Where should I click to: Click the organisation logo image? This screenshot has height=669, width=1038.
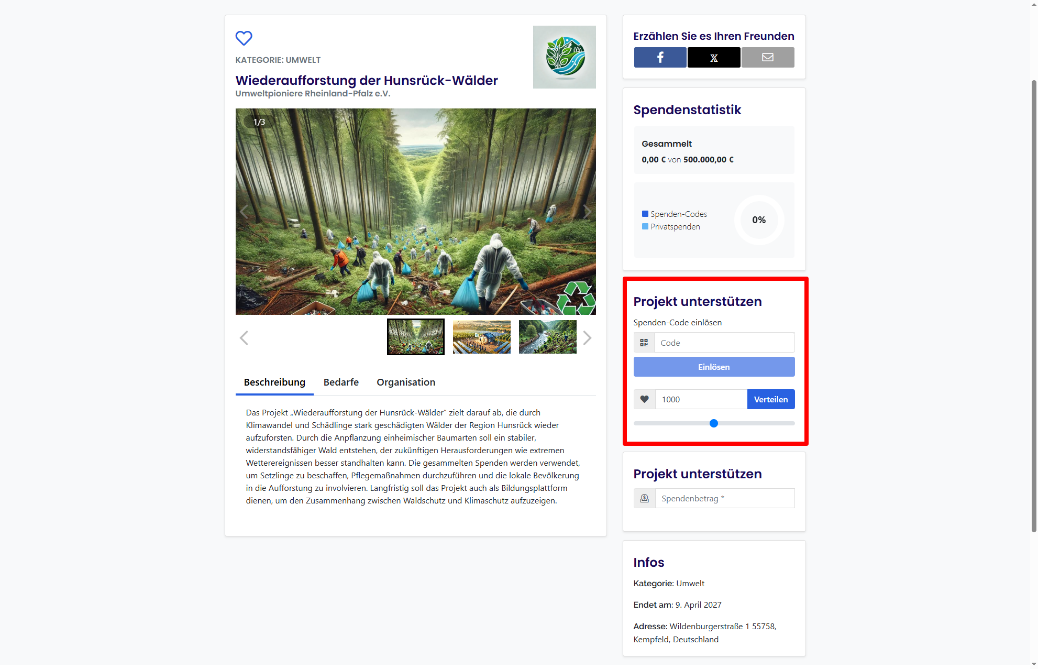click(x=564, y=57)
